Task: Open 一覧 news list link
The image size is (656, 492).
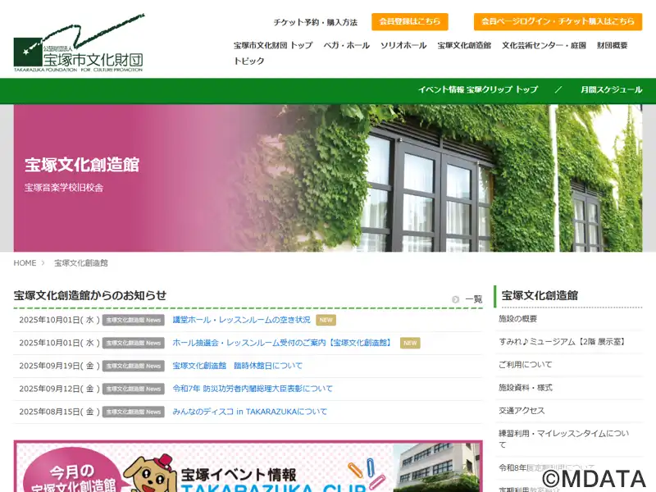Action: click(474, 299)
